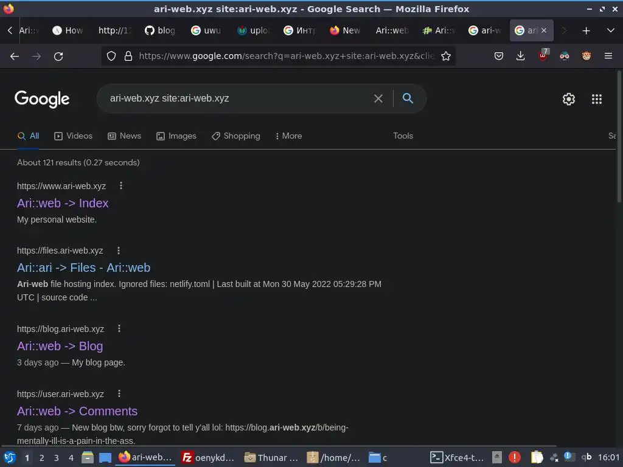The width and height of the screenshot is (623, 467).
Task: Open options for the www.ari-web.xyz result
Action: [x=121, y=185]
